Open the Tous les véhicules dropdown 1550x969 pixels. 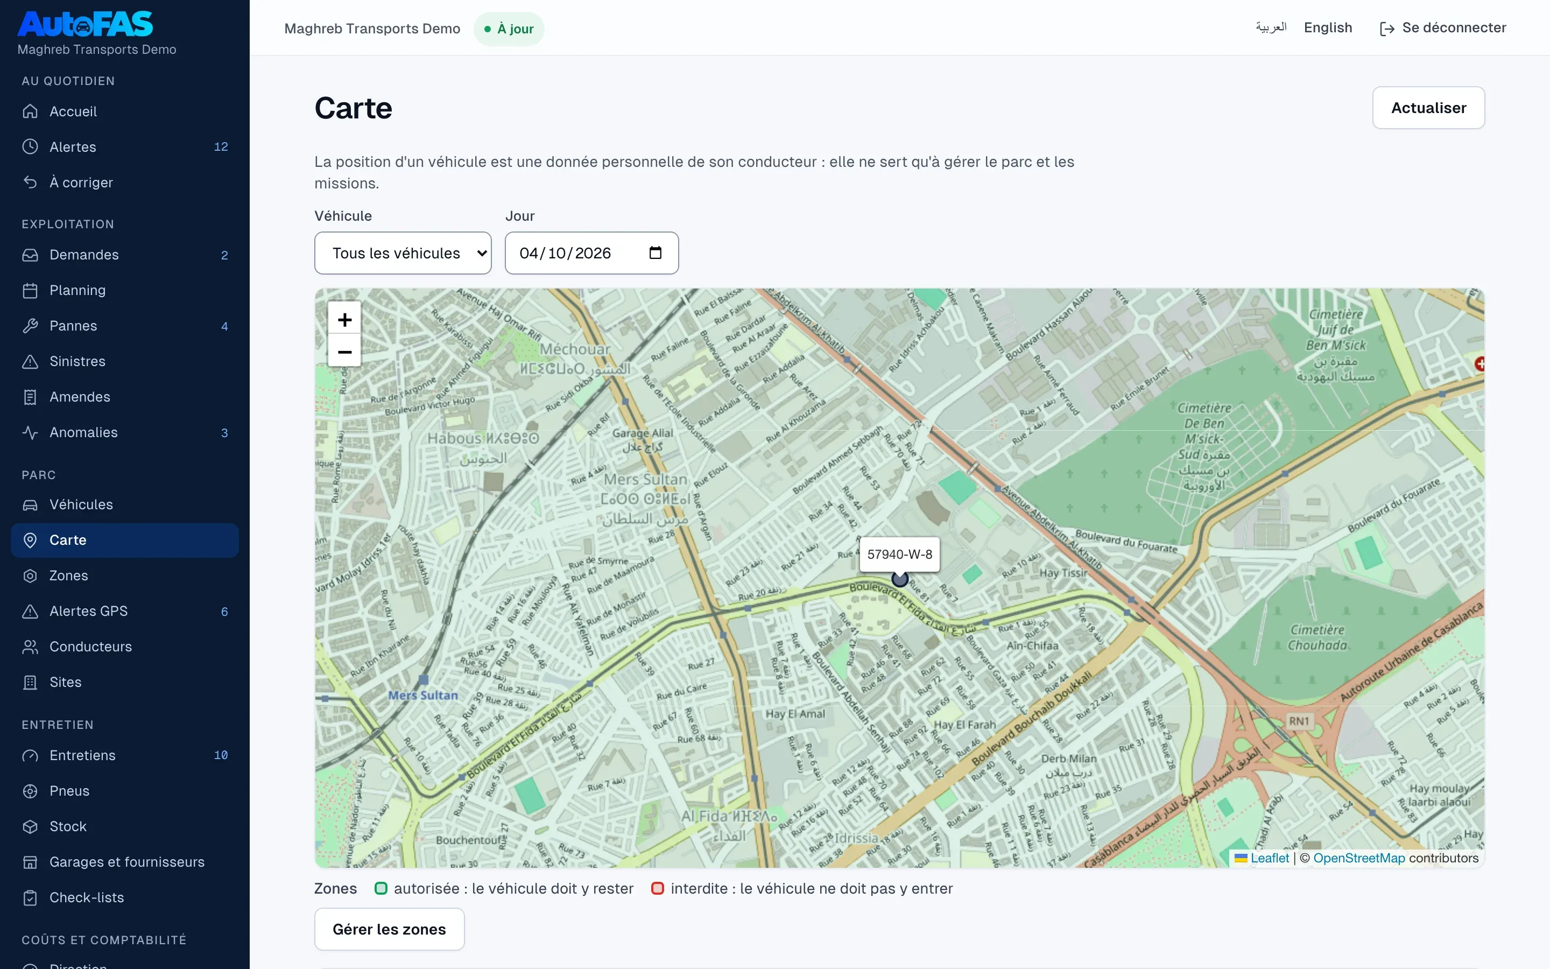coord(403,253)
